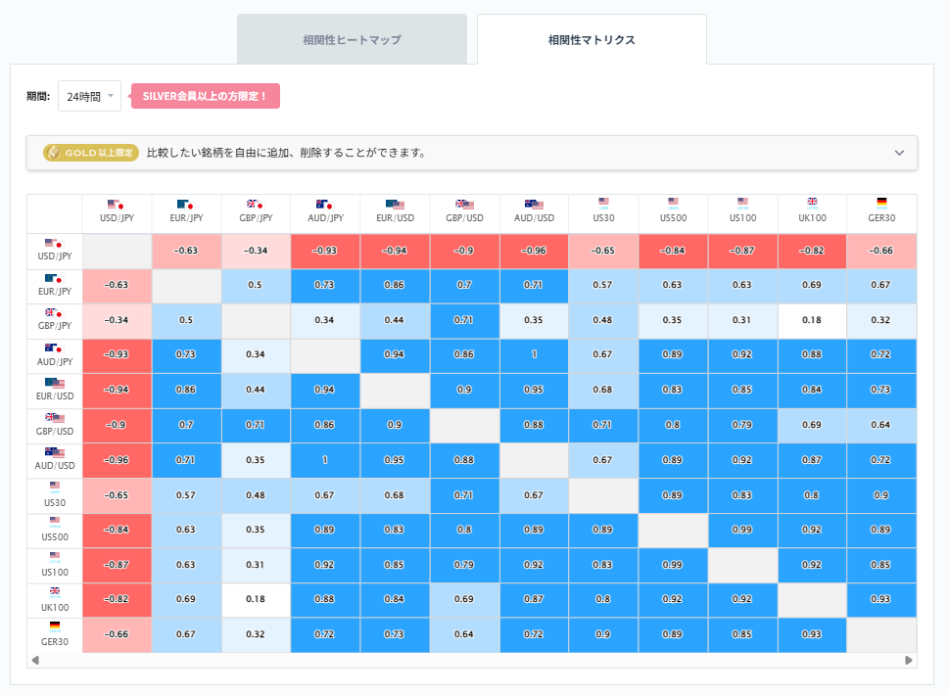949x695 pixels.
Task: Click the EU flag icon beside EUR/JPY row label
Action: (x=54, y=280)
